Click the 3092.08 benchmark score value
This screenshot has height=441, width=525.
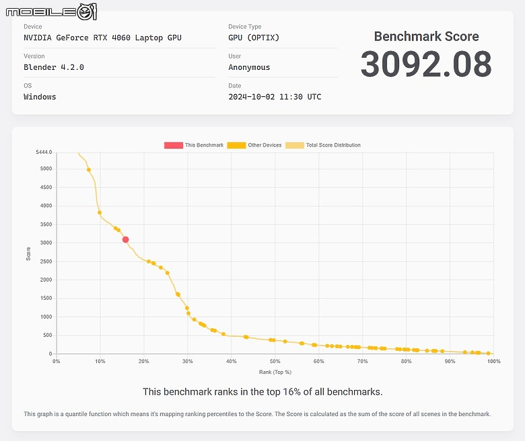click(426, 64)
